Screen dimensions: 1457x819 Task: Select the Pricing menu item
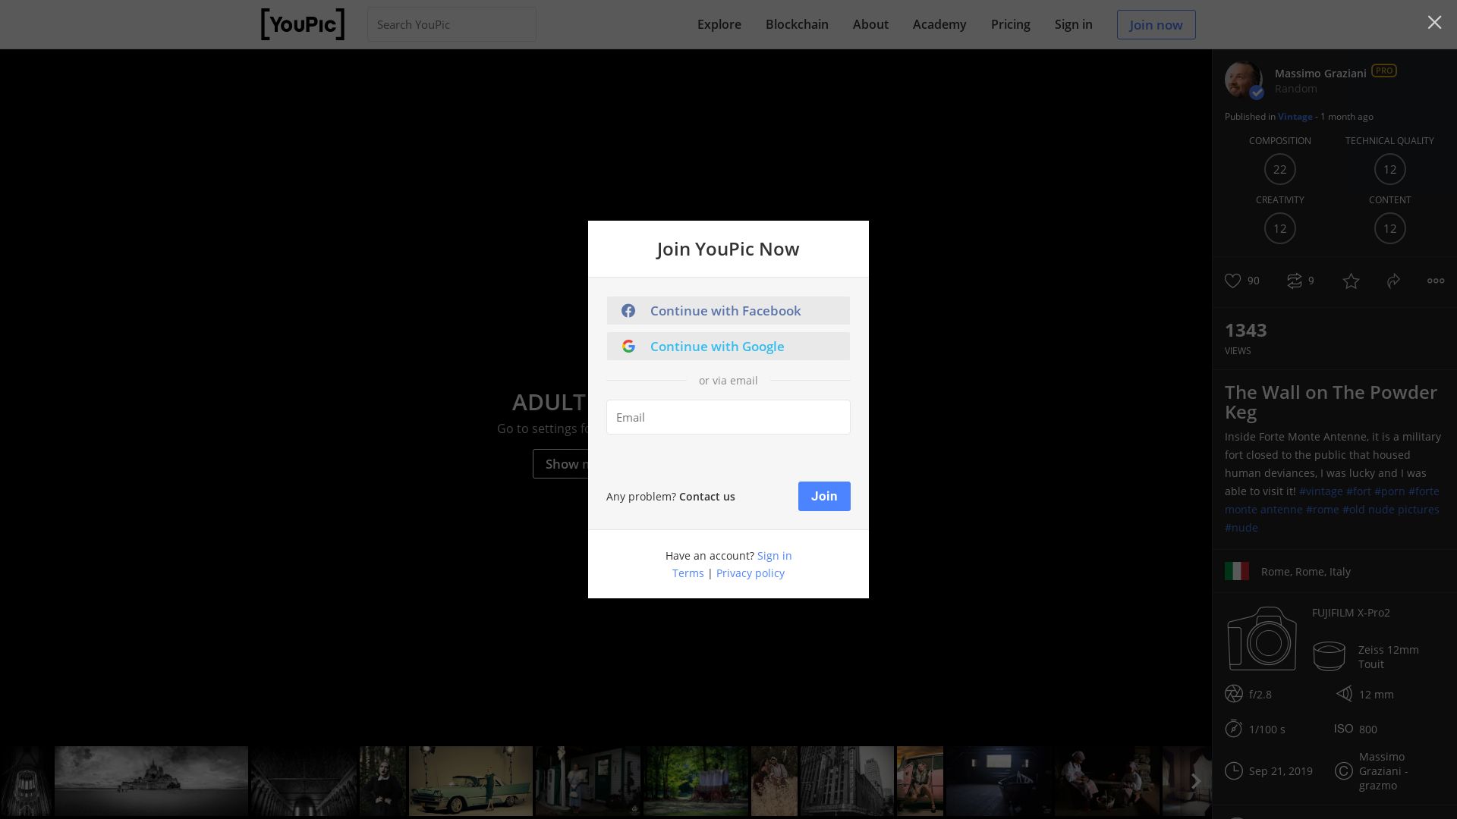click(x=1010, y=24)
